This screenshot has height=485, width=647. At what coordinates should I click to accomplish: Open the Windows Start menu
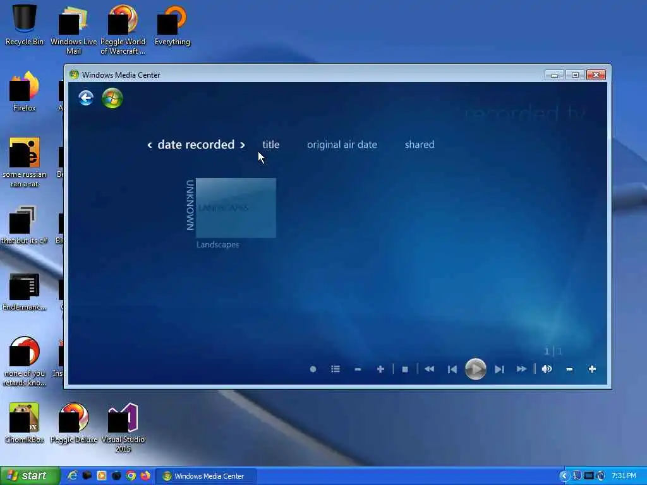pyautogui.click(x=30, y=476)
